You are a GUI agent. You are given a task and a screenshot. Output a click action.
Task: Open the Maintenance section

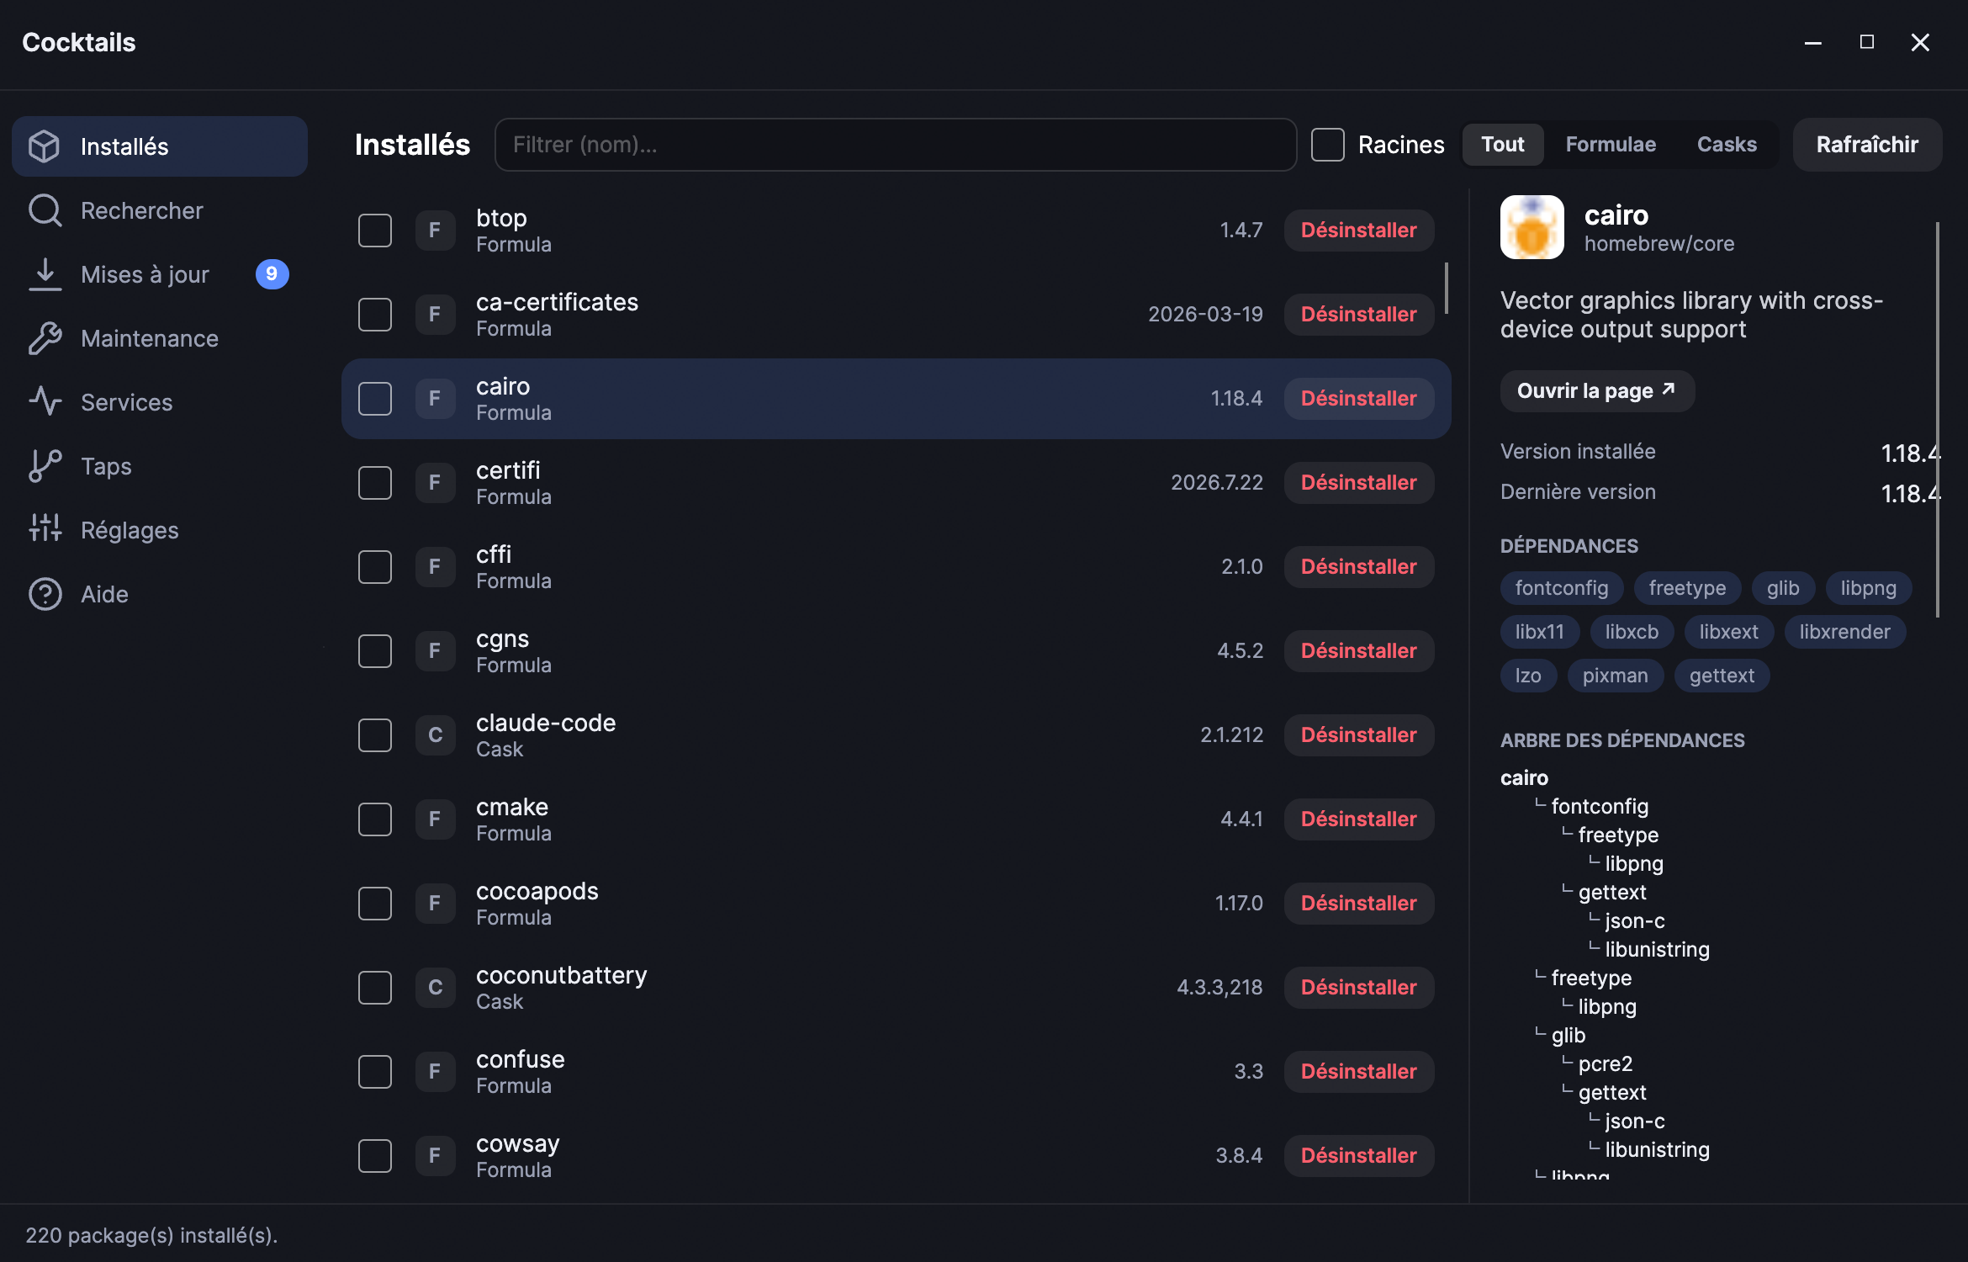click(x=160, y=338)
